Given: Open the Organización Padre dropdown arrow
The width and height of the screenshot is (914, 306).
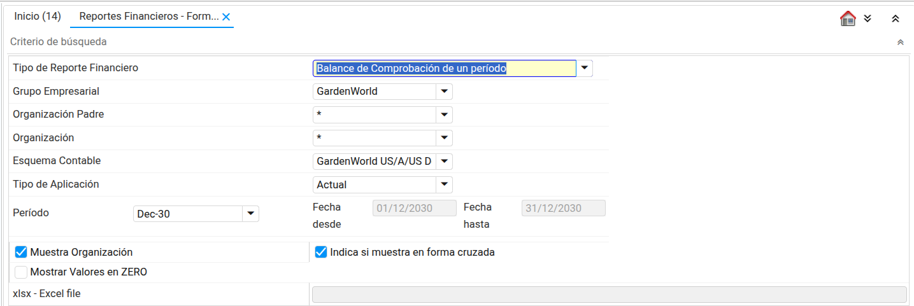Looking at the screenshot, I should [x=445, y=115].
